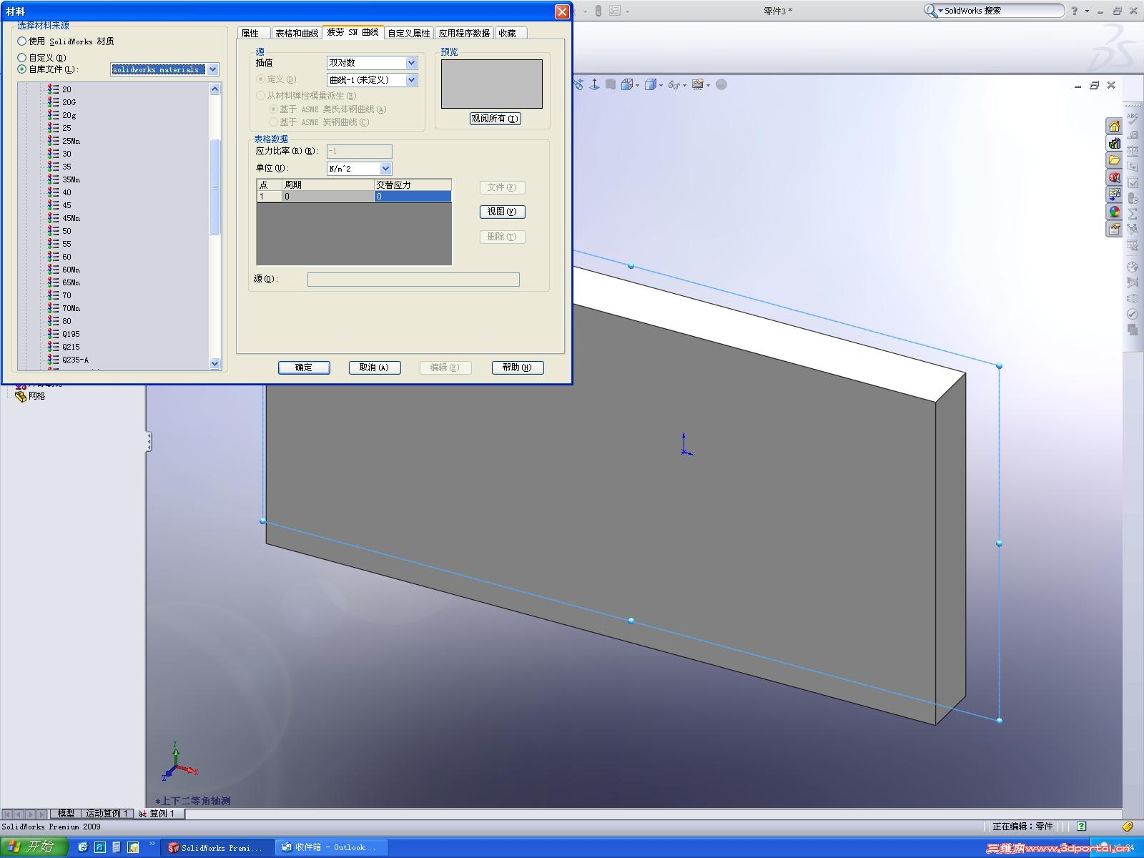The width and height of the screenshot is (1144, 858).
Task: Click the ABC spelling check icon
Action: coord(1133,117)
